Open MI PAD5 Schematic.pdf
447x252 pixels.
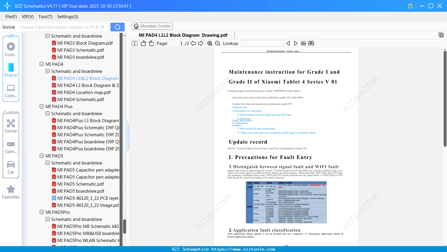tap(81, 184)
